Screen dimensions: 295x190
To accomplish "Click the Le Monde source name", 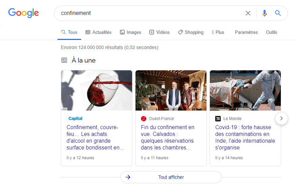I will (x=232, y=119).
